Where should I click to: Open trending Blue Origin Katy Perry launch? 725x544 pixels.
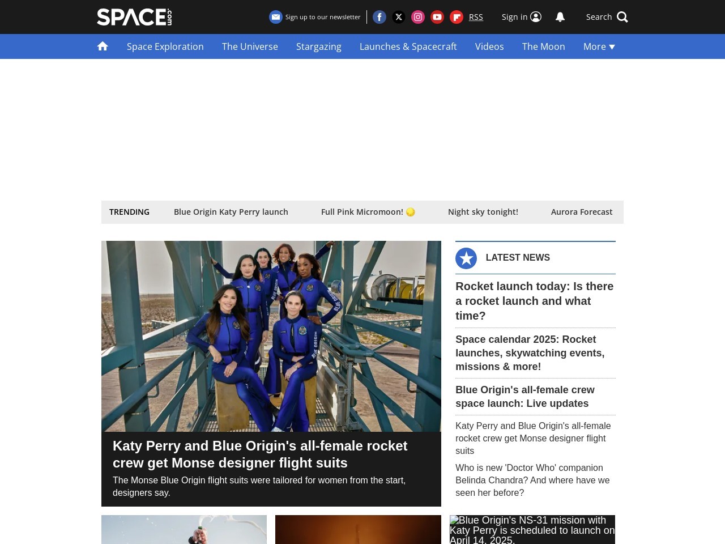231,212
